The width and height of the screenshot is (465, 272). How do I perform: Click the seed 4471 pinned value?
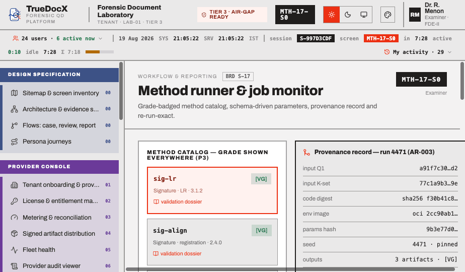(435, 244)
